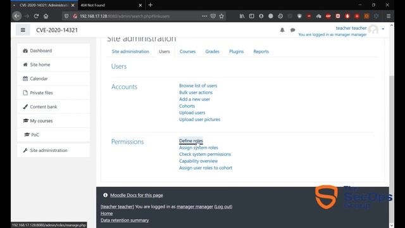This screenshot has width=405, height=228.
Task: Click the insecure connection lock icon
Action: coord(75,16)
